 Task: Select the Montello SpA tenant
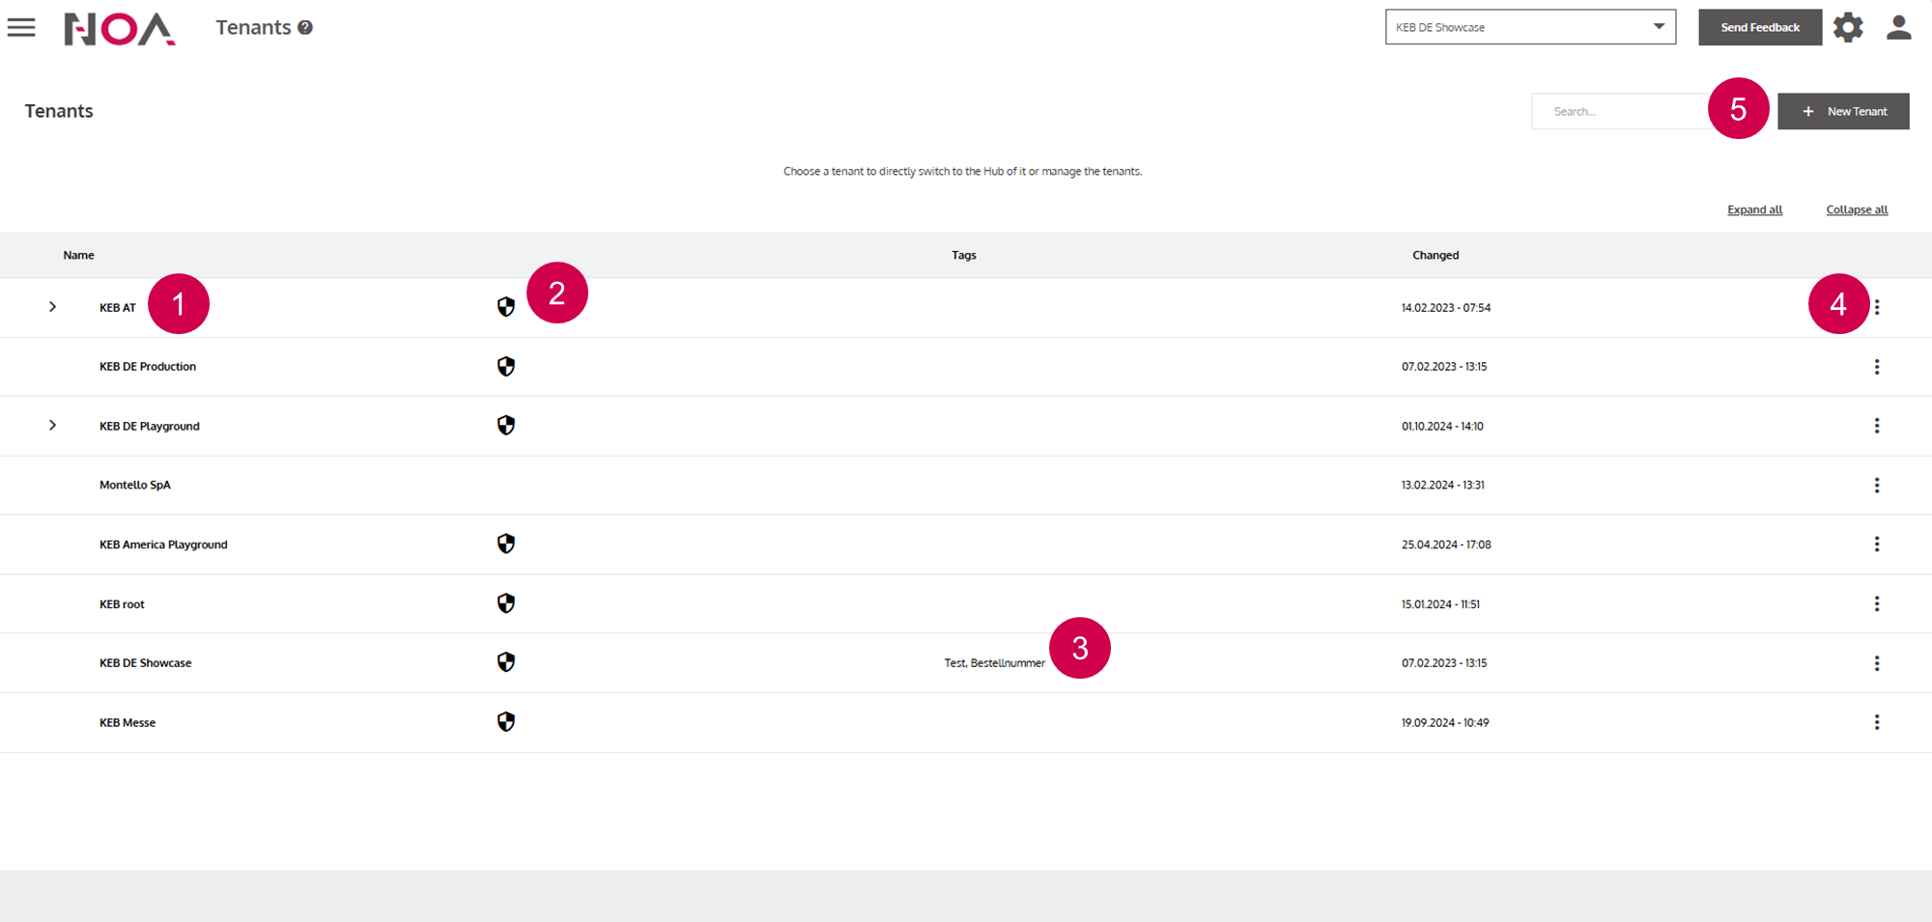(135, 486)
